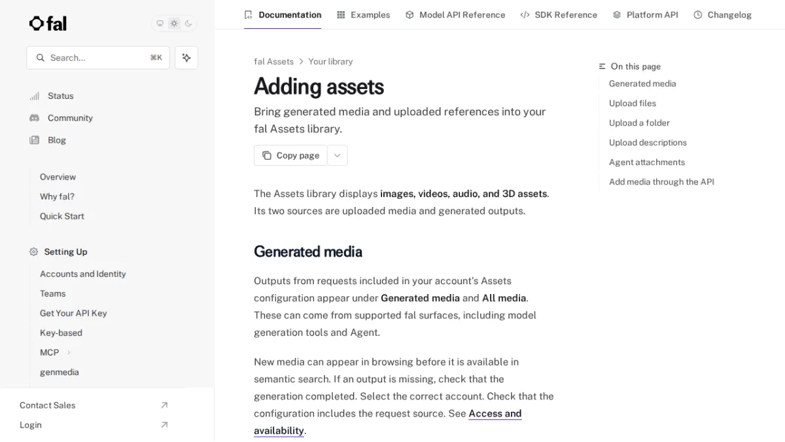Jump to Add media through the API
785x442 pixels.
coord(661,181)
